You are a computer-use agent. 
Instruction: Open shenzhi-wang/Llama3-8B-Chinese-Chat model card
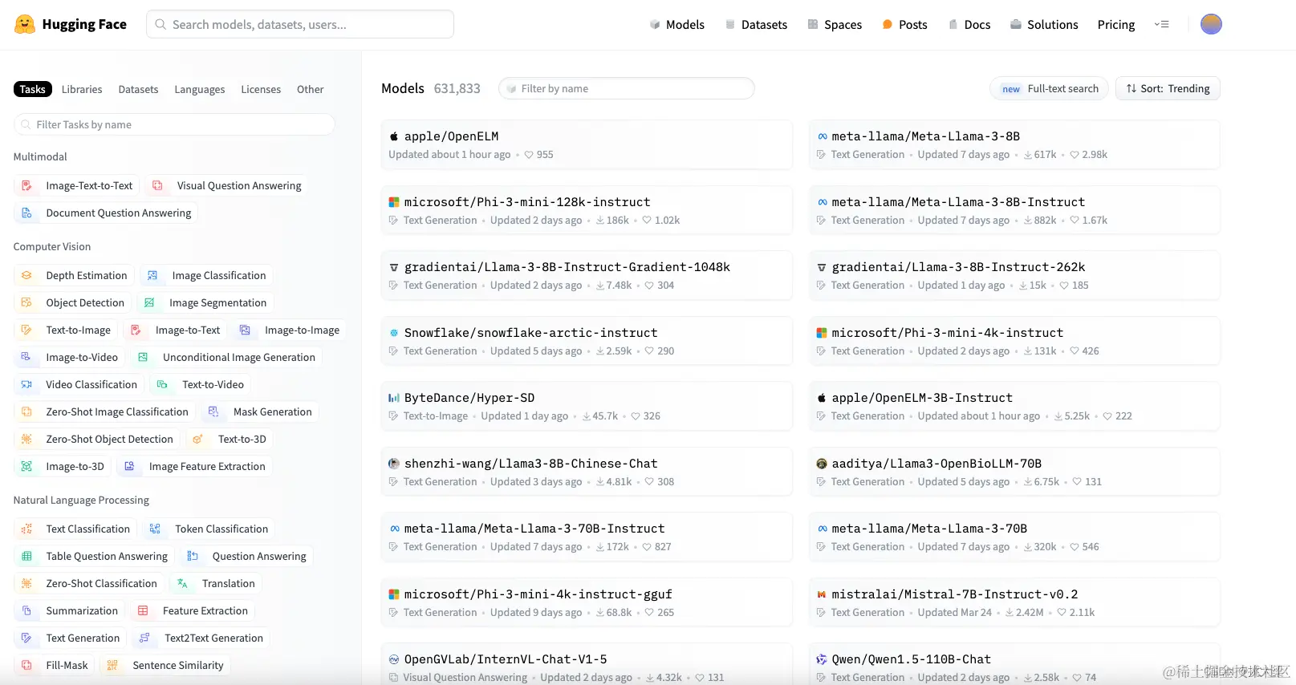[x=587, y=472]
